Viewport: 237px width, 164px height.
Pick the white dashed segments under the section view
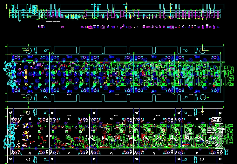(53, 21)
